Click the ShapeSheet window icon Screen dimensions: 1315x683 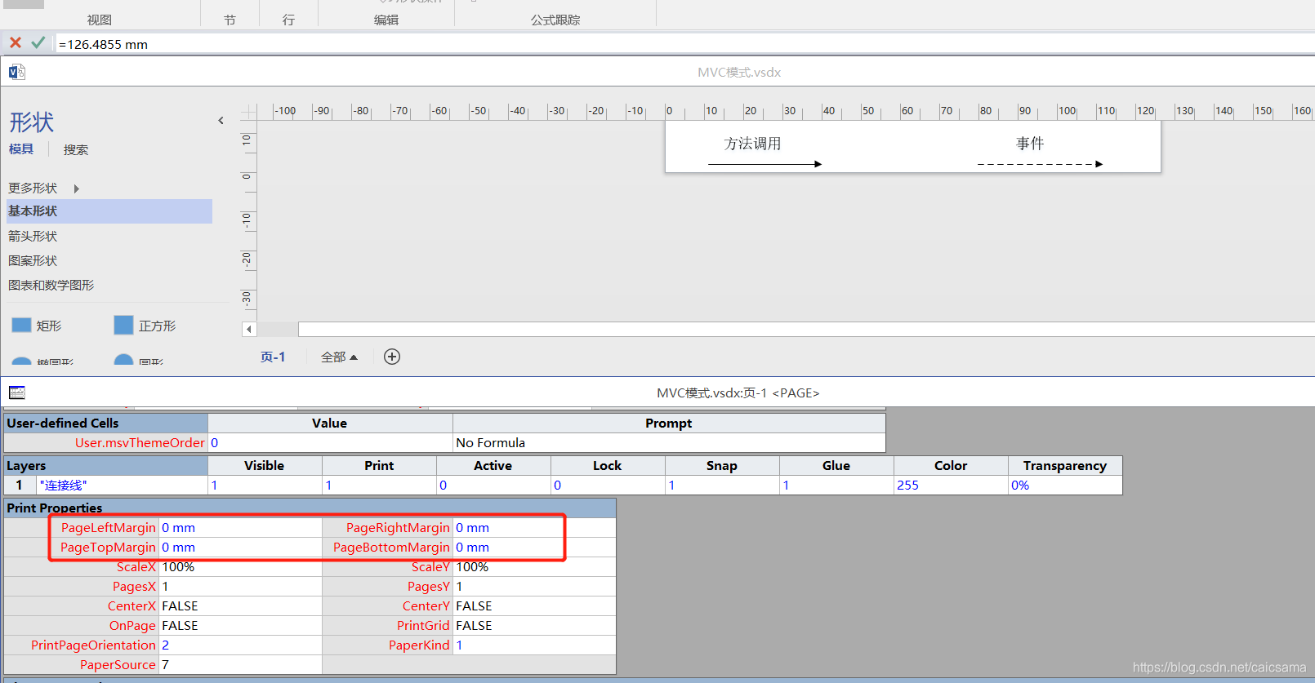point(17,393)
